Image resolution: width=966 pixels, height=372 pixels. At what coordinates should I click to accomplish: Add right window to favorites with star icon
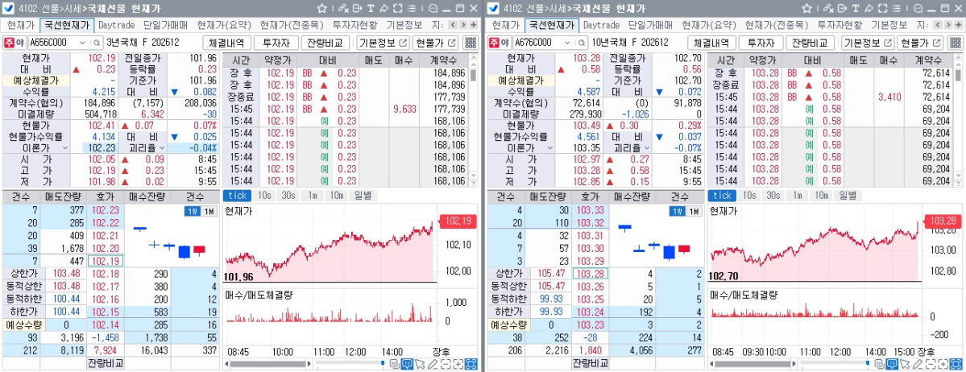(x=806, y=9)
